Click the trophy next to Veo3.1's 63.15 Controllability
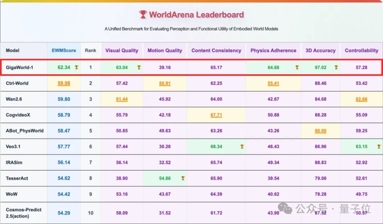The height and width of the screenshot is (224, 383). tap(379, 147)
